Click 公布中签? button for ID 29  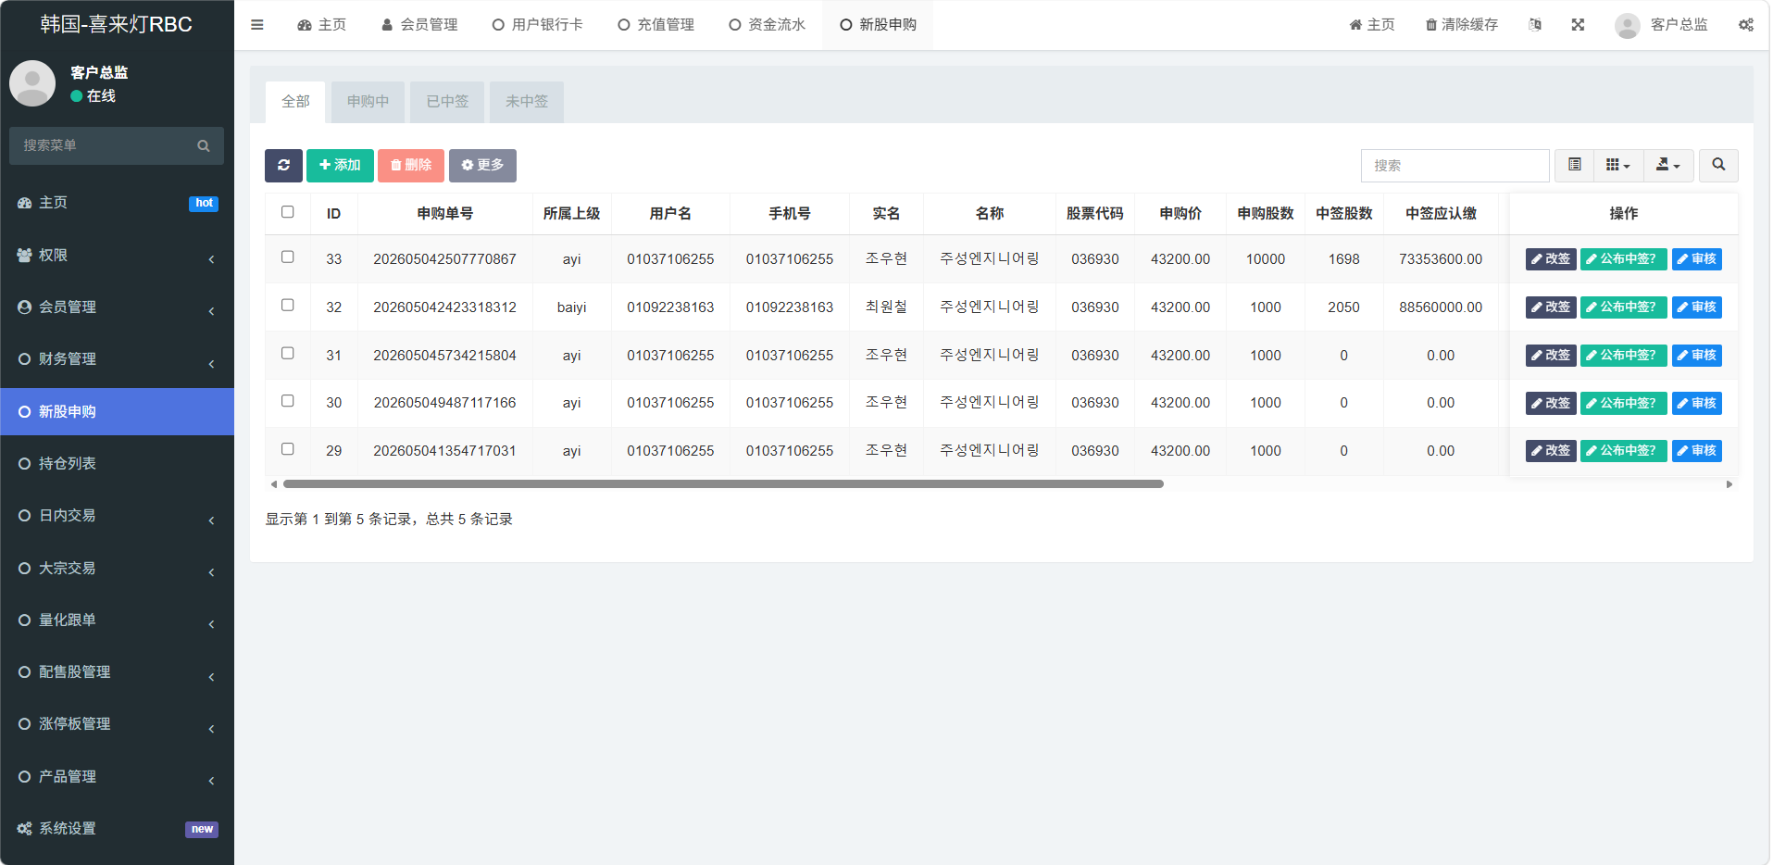coord(1623,451)
